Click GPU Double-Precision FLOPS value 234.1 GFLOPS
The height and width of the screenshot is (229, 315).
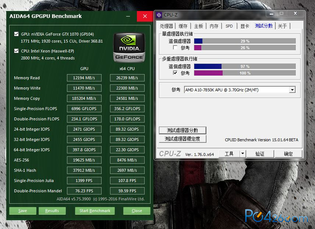(x=84, y=119)
